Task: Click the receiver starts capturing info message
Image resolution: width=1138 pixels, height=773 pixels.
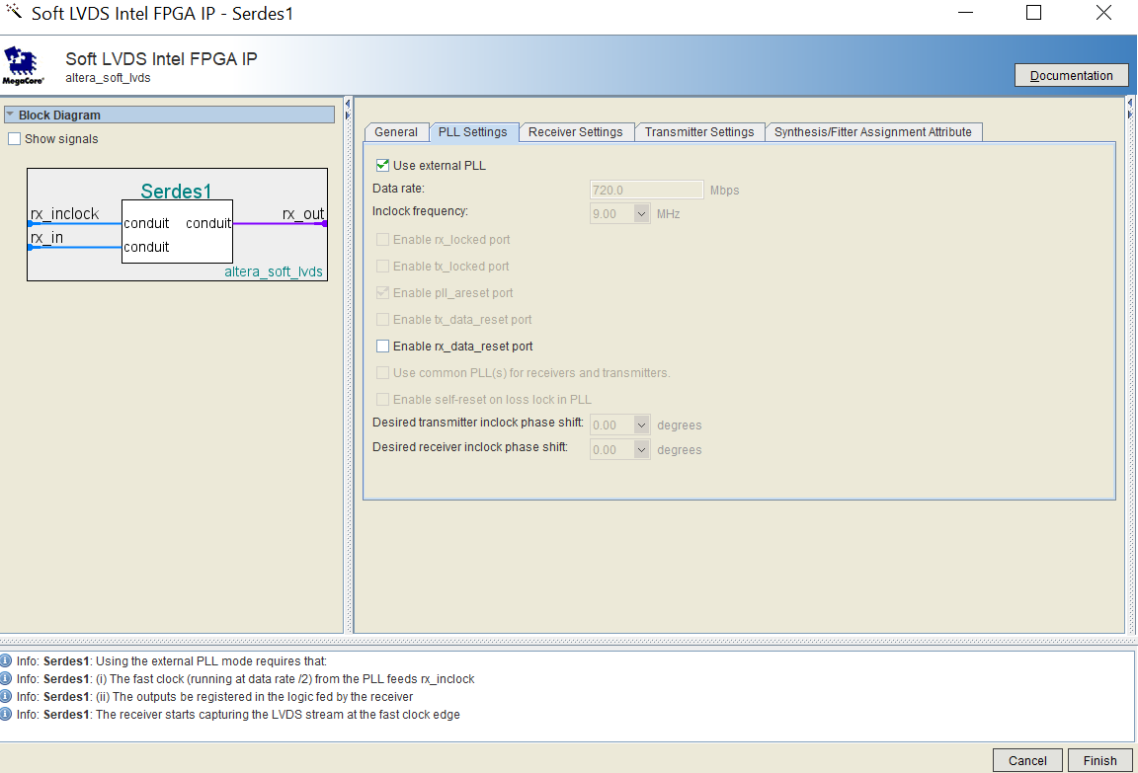Action: tap(239, 715)
